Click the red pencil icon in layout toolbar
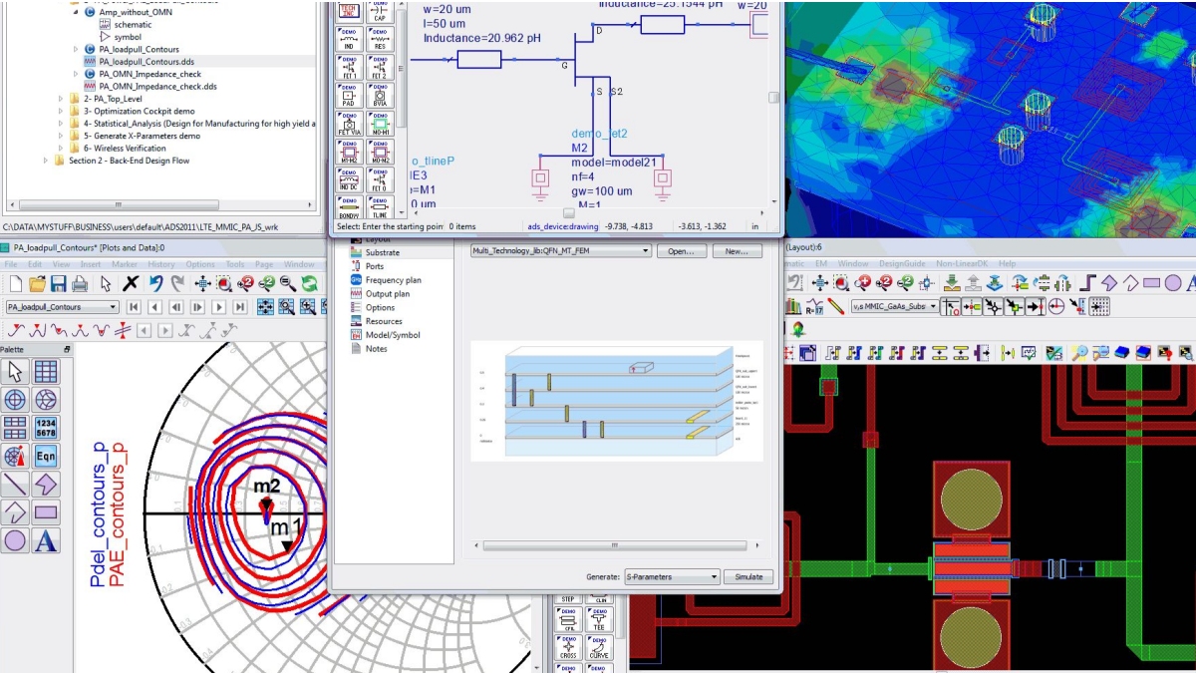 [x=835, y=306]
